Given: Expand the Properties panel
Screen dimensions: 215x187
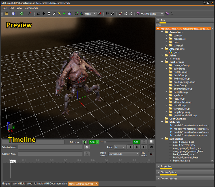Looking at the screenshot, I should (x=185, y=166).
